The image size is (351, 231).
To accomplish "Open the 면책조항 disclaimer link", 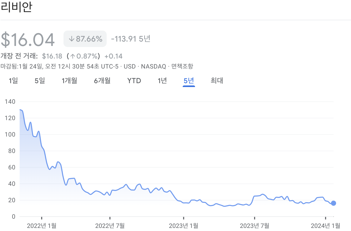I will click(x=182, y=66).
